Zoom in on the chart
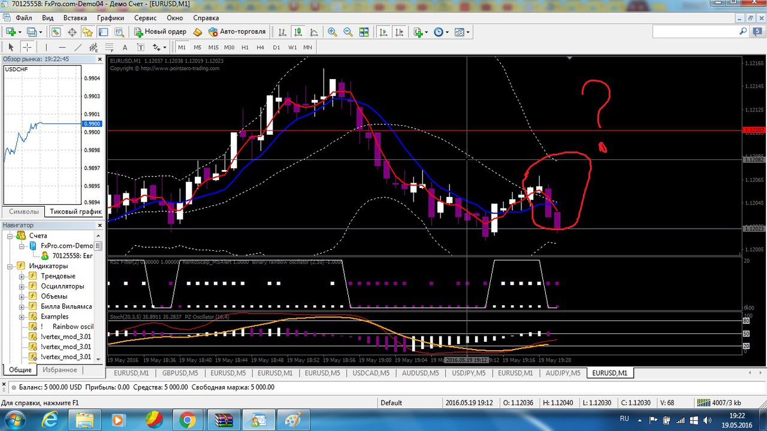Image resolution: width=767 pixels, height=431 pixels. coord(331,32)
